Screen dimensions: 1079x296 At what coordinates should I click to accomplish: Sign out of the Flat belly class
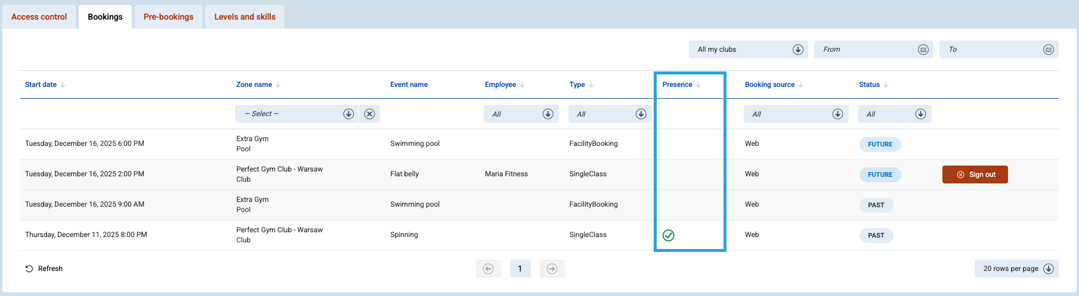pyautogui.click(x=975, y=175)
